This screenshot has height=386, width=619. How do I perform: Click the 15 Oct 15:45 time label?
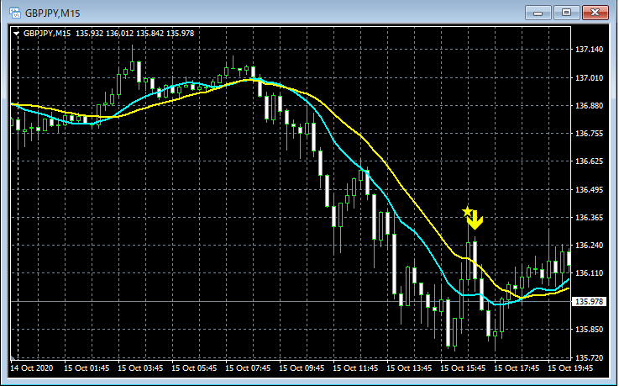(463, 367)
